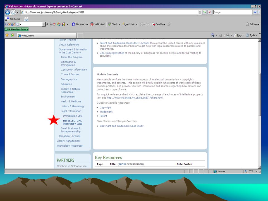Open the About the Program sidebar link

(72, 57)
